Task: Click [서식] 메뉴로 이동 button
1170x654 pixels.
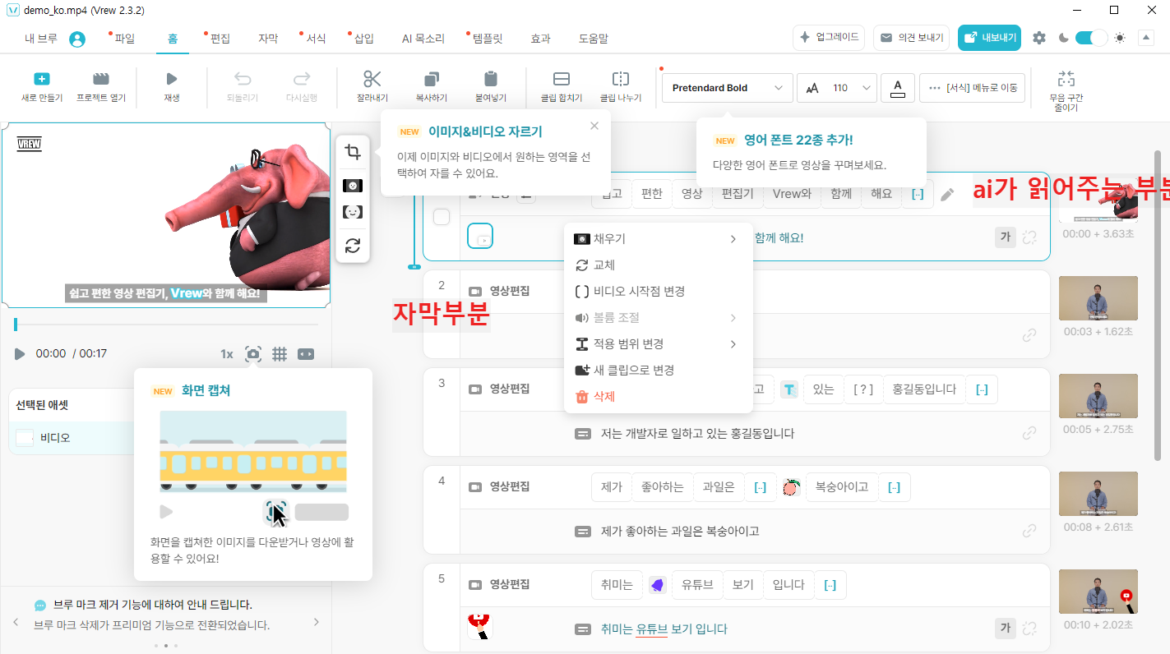Action: click(972, 88)
